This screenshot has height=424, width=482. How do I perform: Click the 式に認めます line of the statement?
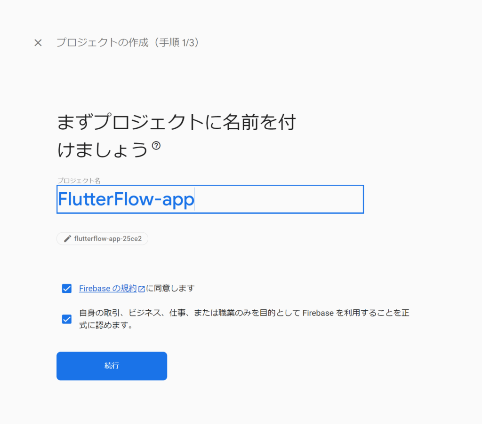106,325
